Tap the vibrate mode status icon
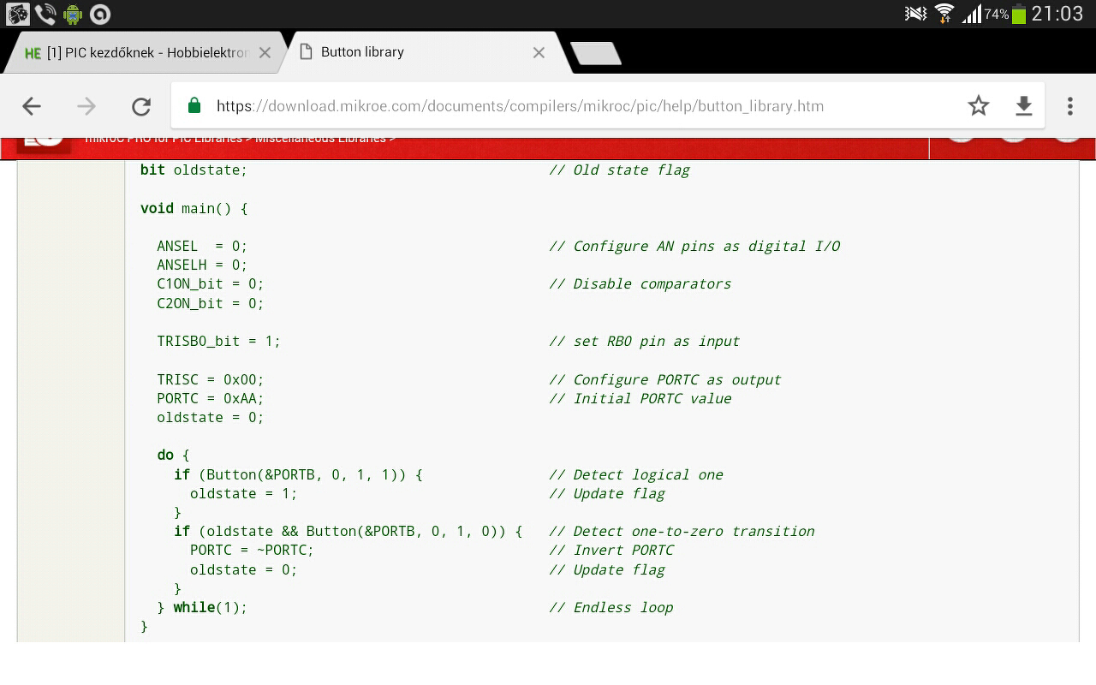The height and width of the screenshot is (685, 1096). coord(916,14)
